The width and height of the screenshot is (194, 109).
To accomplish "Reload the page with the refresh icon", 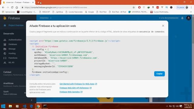I will point(12,7).
